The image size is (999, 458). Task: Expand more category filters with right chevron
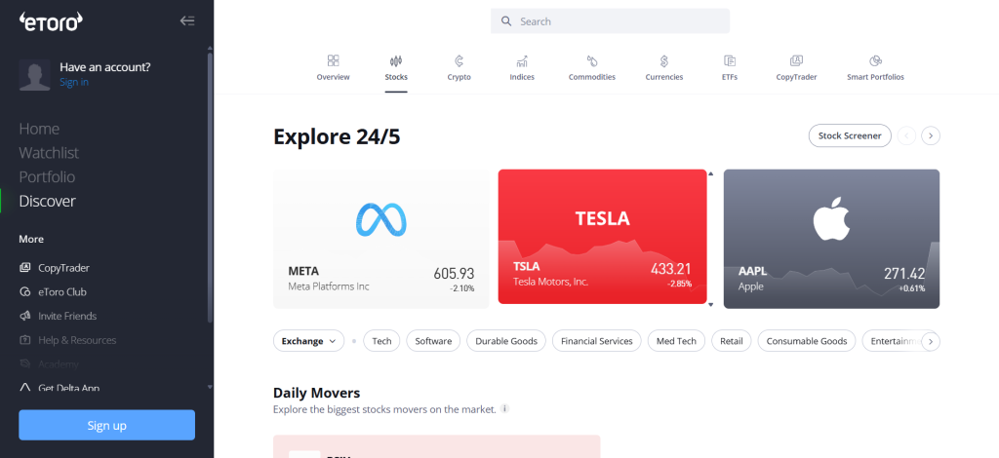(930, 342)
